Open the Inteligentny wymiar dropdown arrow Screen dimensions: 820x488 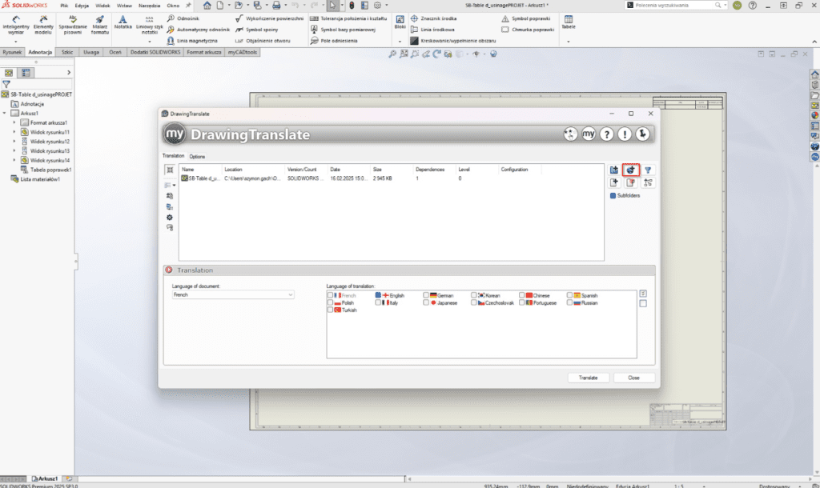[16, 42]
